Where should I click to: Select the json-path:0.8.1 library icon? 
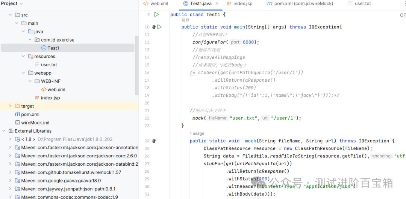[17, 189]
